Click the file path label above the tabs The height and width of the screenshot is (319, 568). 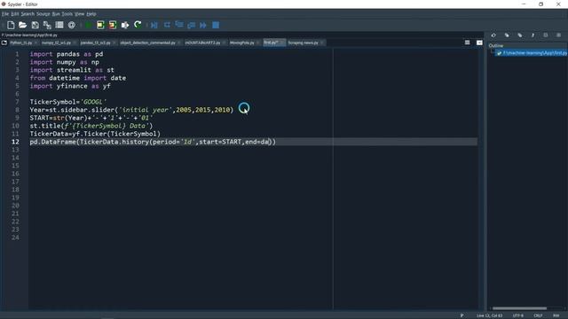[x=29, y=35]
